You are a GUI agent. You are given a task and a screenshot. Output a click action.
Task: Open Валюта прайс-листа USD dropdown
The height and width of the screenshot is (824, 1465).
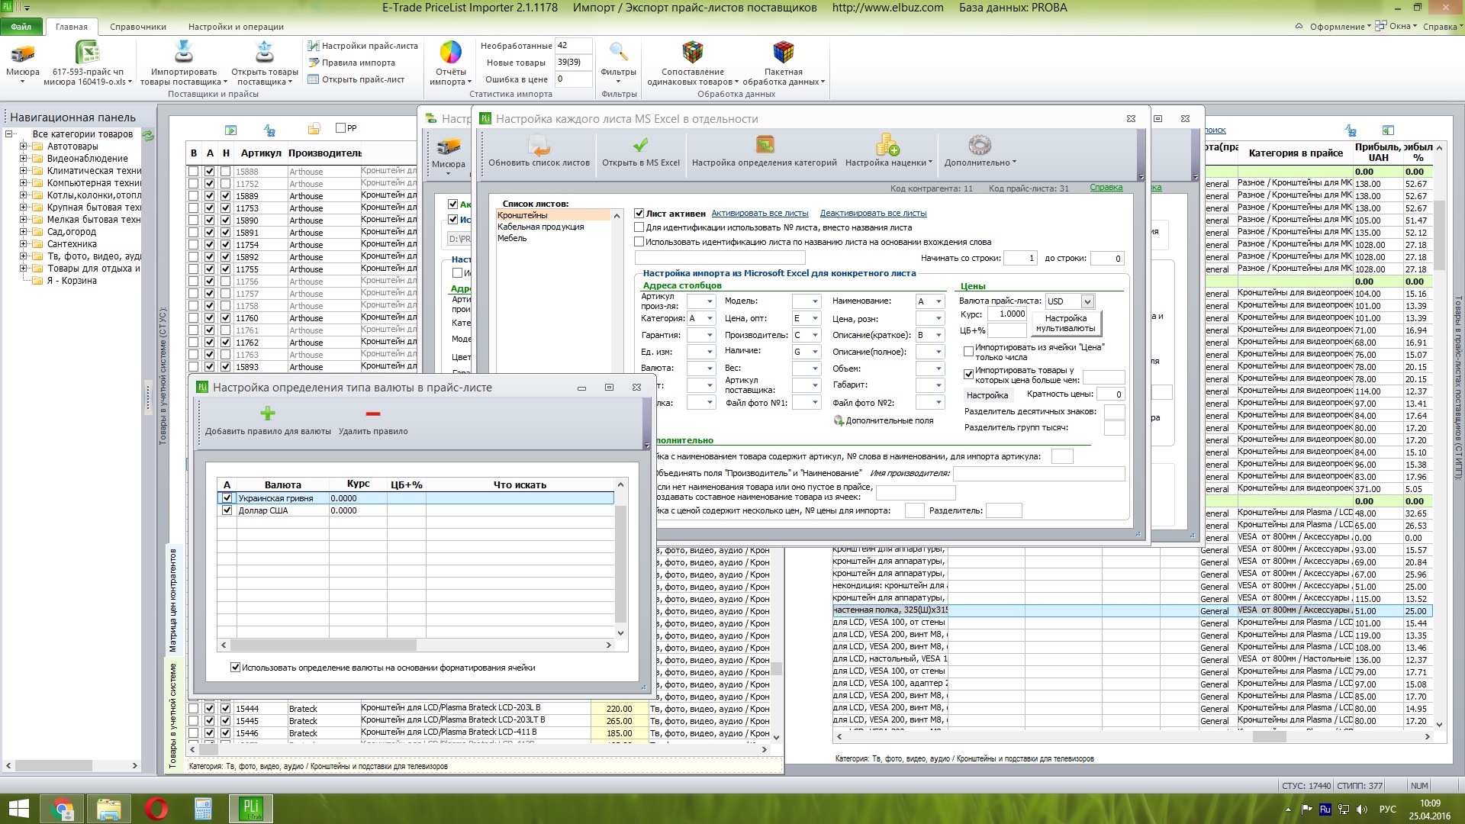tap(1087, 301)
